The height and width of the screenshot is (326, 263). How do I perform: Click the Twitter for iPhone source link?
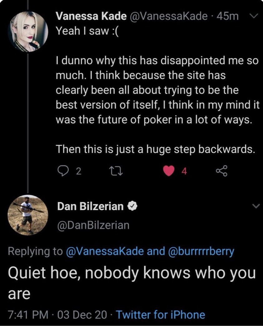(x=161, y=314)
